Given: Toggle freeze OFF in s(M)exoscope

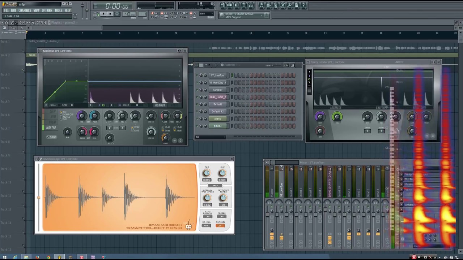Looking at the screenshot, I should point(222,217).
